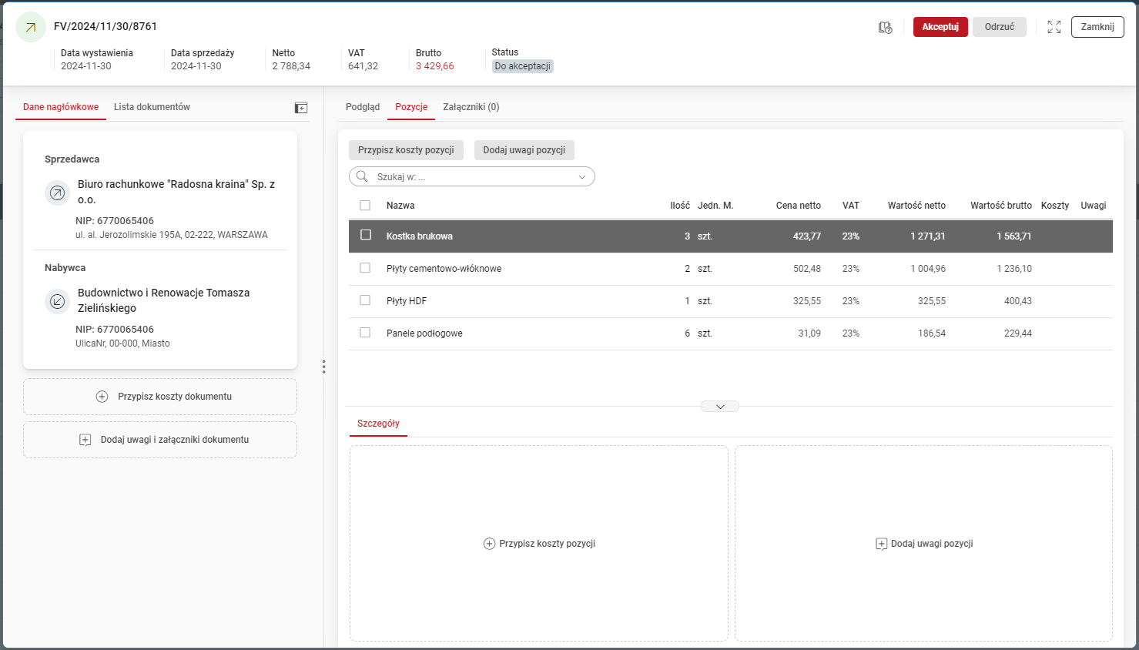Click the VAT column header in the table
Image resolution: width=1139 pixels, height=650 pixels.
[851, 206]
